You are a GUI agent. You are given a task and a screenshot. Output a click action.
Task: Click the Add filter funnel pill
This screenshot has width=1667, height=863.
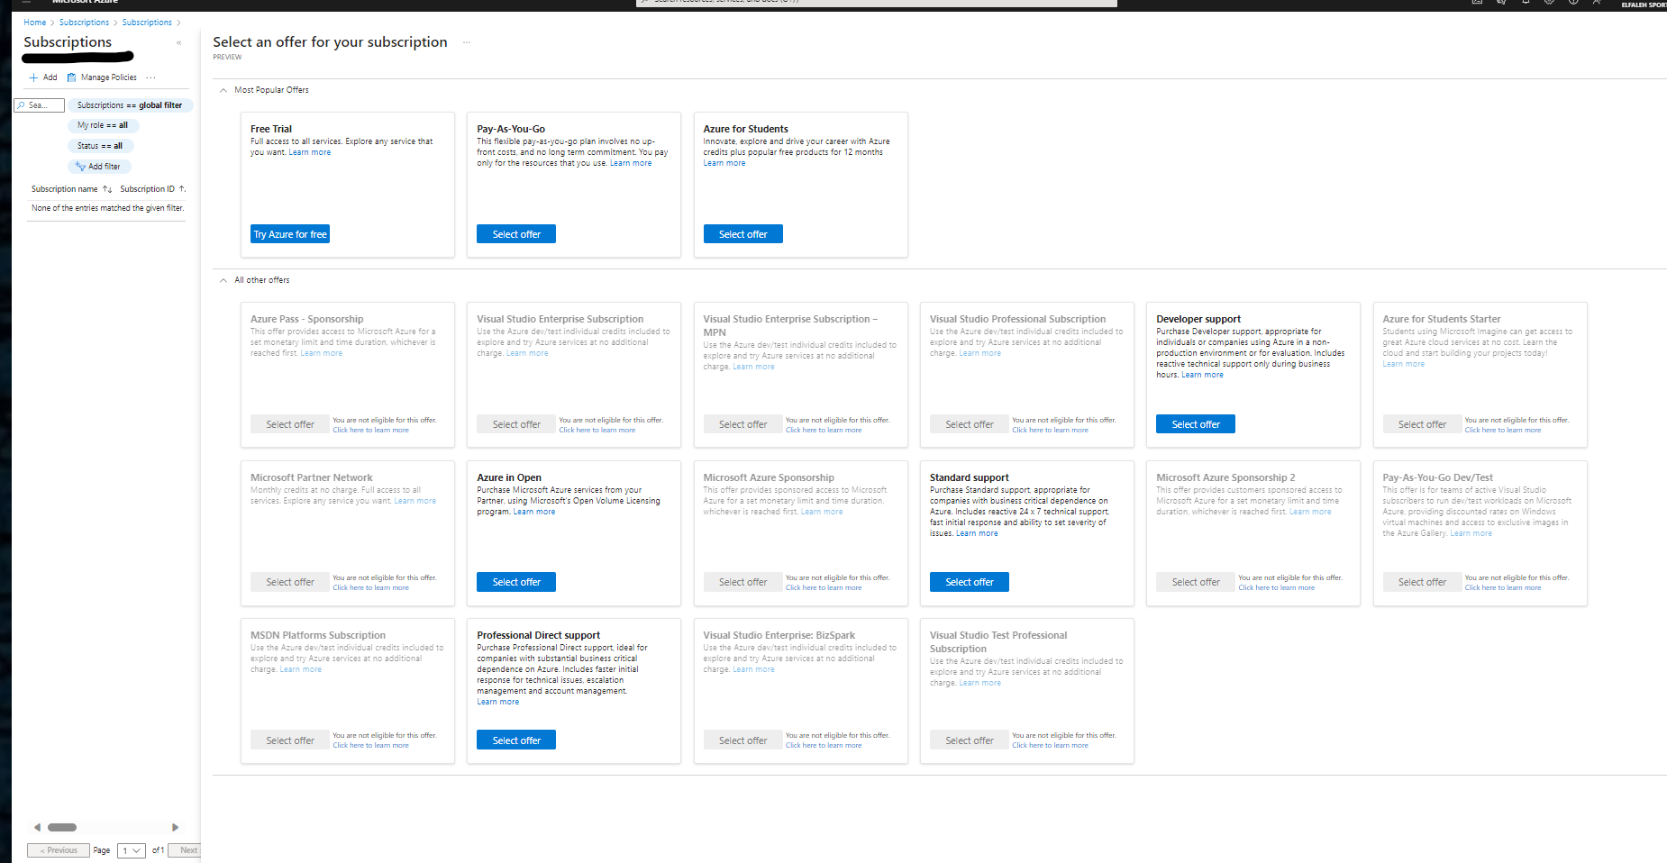[100, 167]
